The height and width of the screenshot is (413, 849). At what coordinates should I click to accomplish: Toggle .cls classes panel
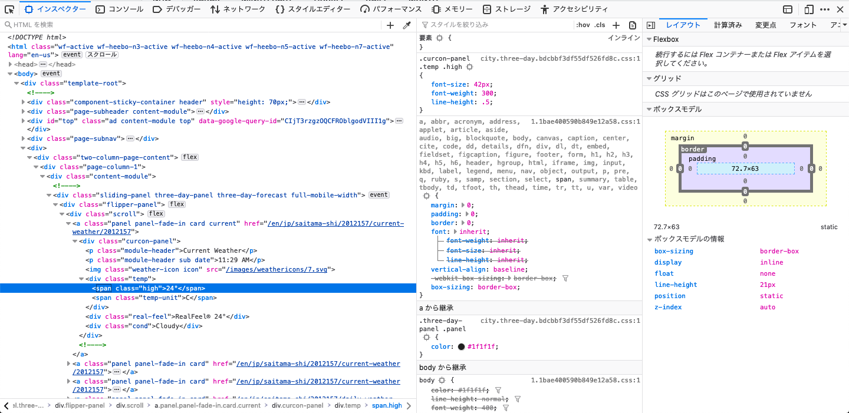point(600,25)
